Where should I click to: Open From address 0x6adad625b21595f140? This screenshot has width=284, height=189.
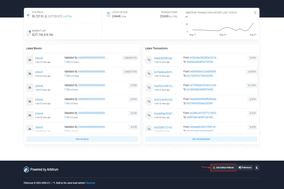tap(204, 127)
